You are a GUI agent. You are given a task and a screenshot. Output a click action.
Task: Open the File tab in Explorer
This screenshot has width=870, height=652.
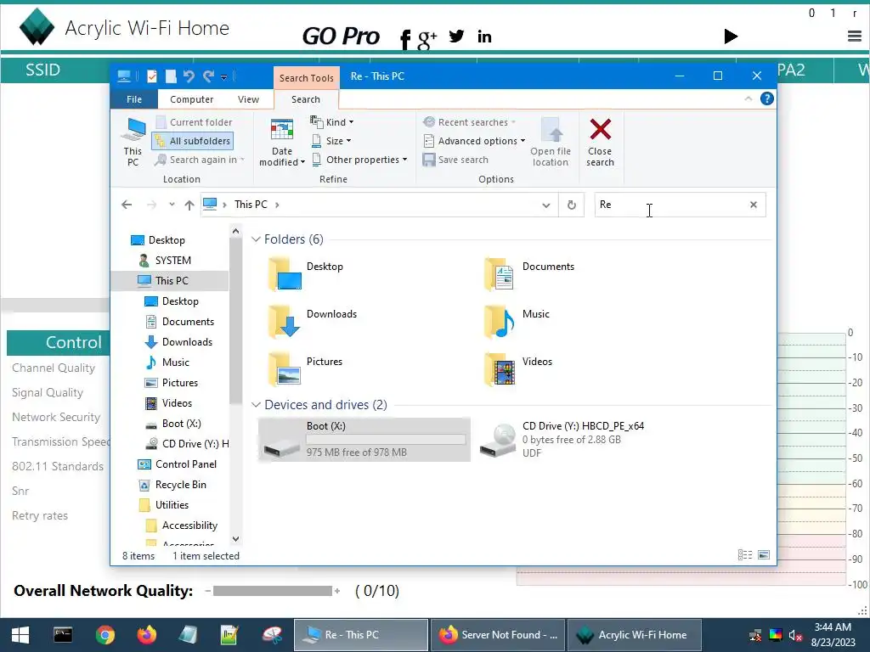pyautogui.click(x=134, y=99)
